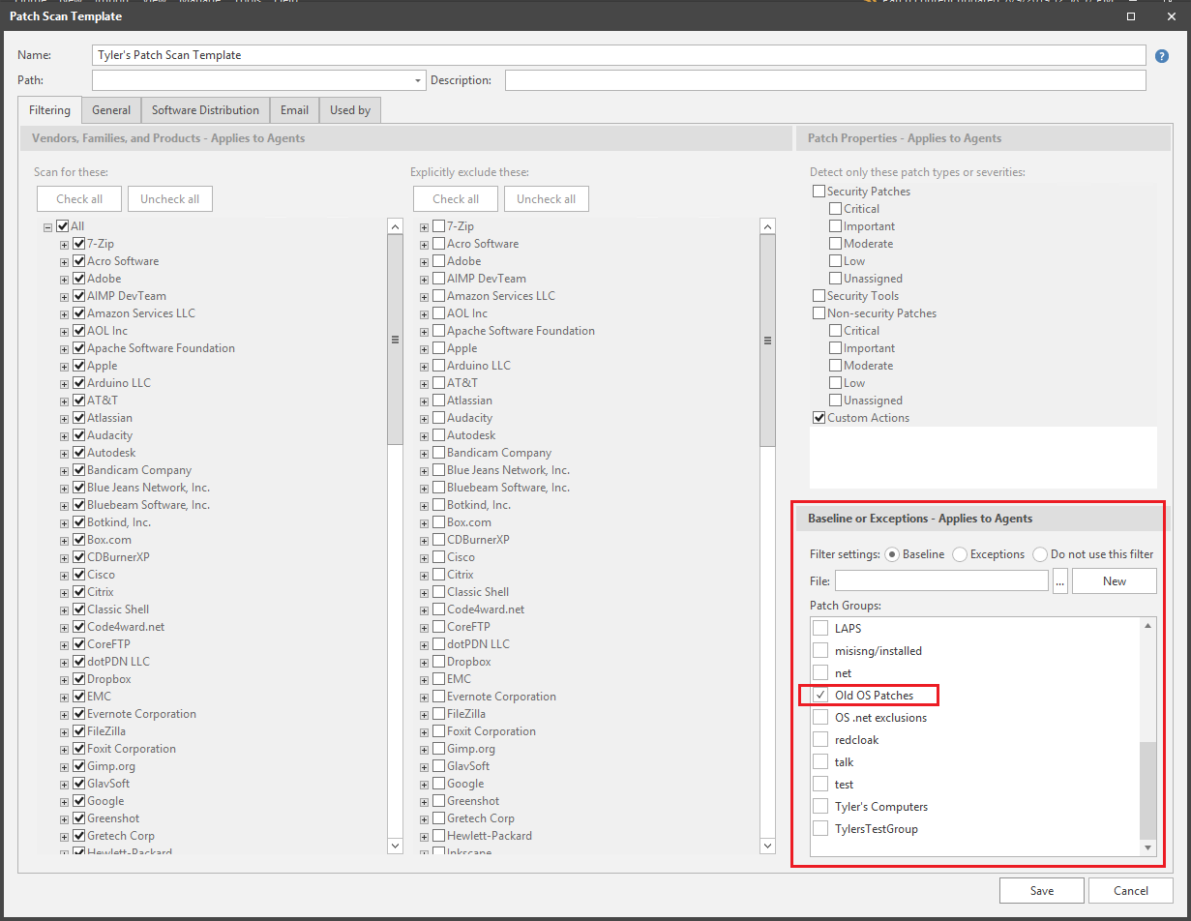
Task: Click the Description input field
Action: coord(824,81)
